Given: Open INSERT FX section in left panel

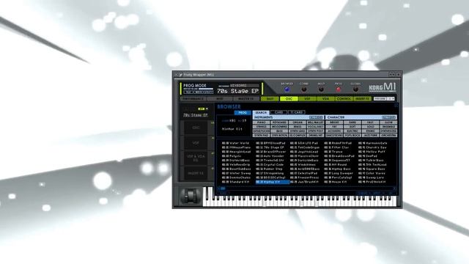Looking at the screenshot, I should coord(196,173).
